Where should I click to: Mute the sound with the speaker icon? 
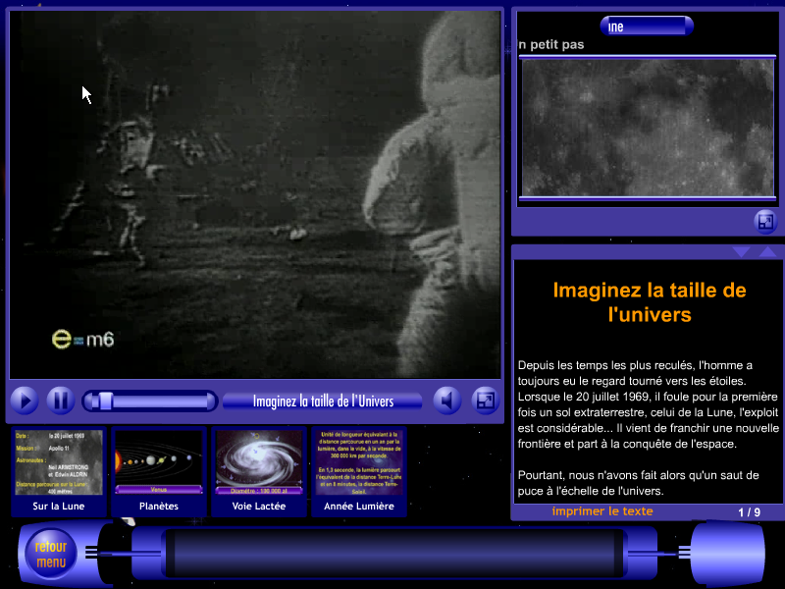pos(447,401)
